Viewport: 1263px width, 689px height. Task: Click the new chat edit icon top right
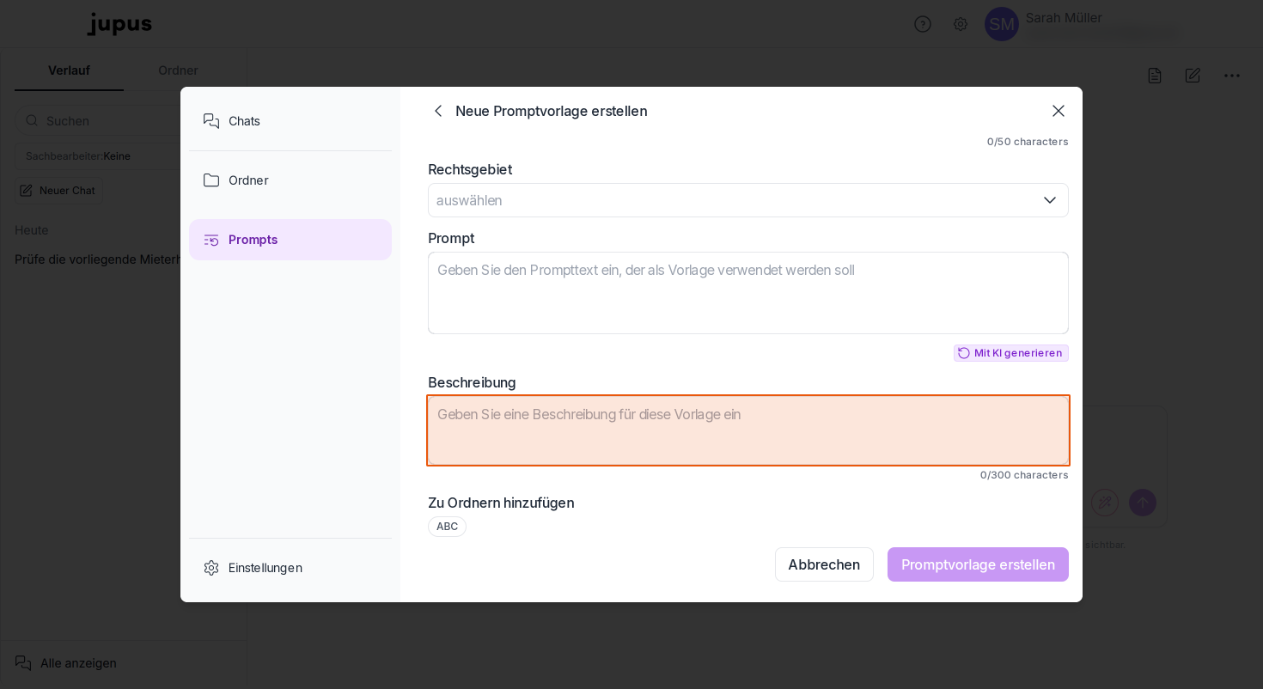(x=1193, y=76)
